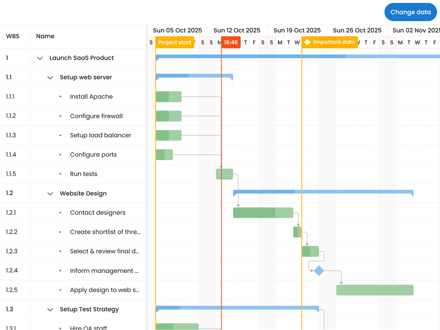
Task: Click the milestone diamond in Inform management row
Action: point(319,271)
